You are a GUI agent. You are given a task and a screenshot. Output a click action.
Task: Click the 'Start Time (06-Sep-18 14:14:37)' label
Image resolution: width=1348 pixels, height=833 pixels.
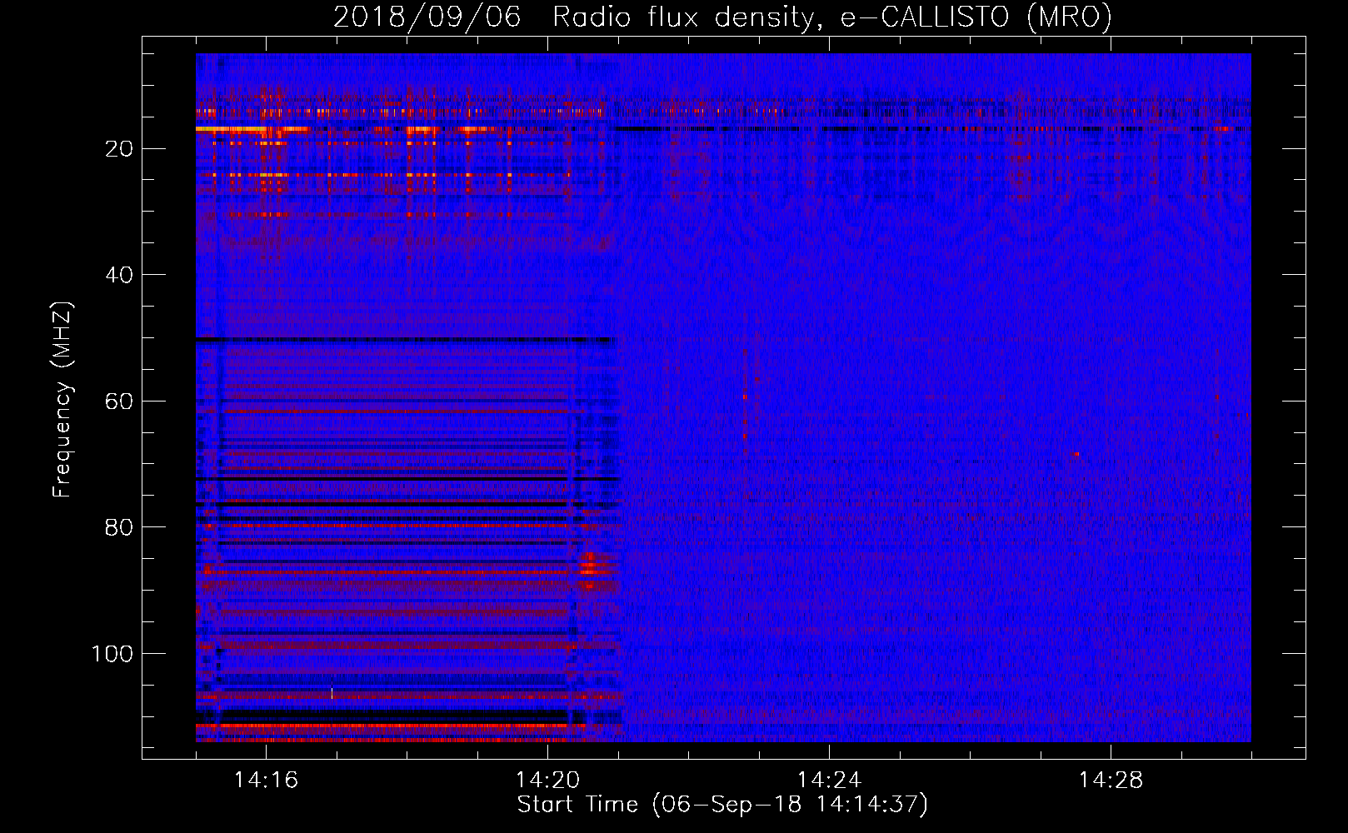722,805
